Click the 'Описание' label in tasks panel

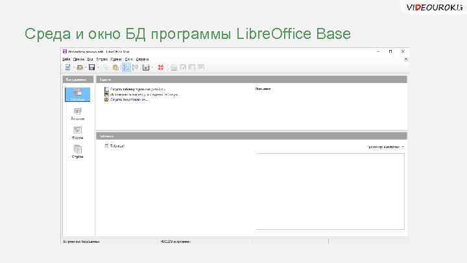tap(263, 89)
